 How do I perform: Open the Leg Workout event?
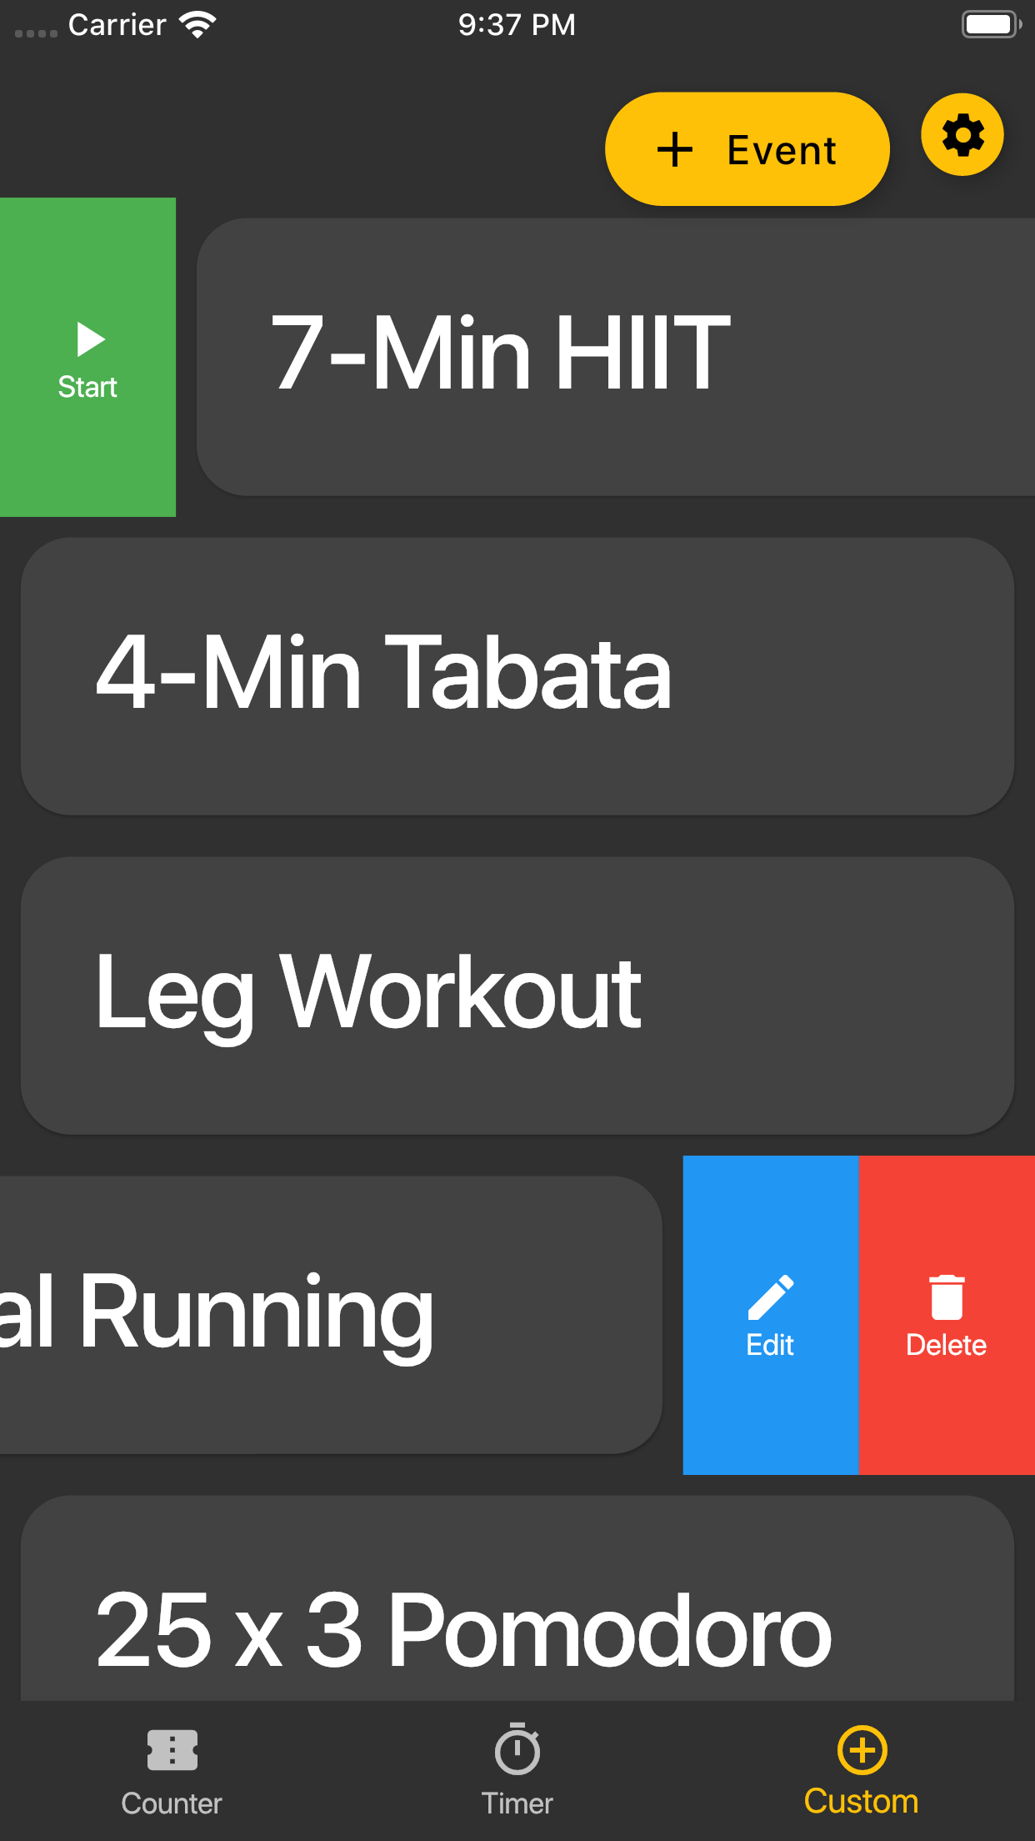point(517,995)
